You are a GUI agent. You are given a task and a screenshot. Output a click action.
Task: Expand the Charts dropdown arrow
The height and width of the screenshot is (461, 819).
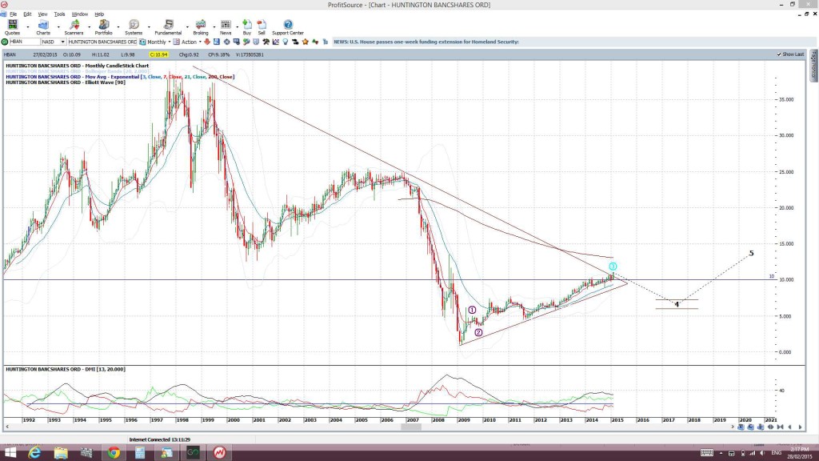58,26
